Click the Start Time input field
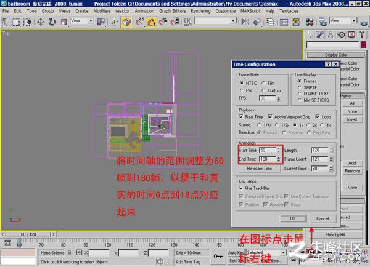Screen dimensions: 370x267 [268, 150]
